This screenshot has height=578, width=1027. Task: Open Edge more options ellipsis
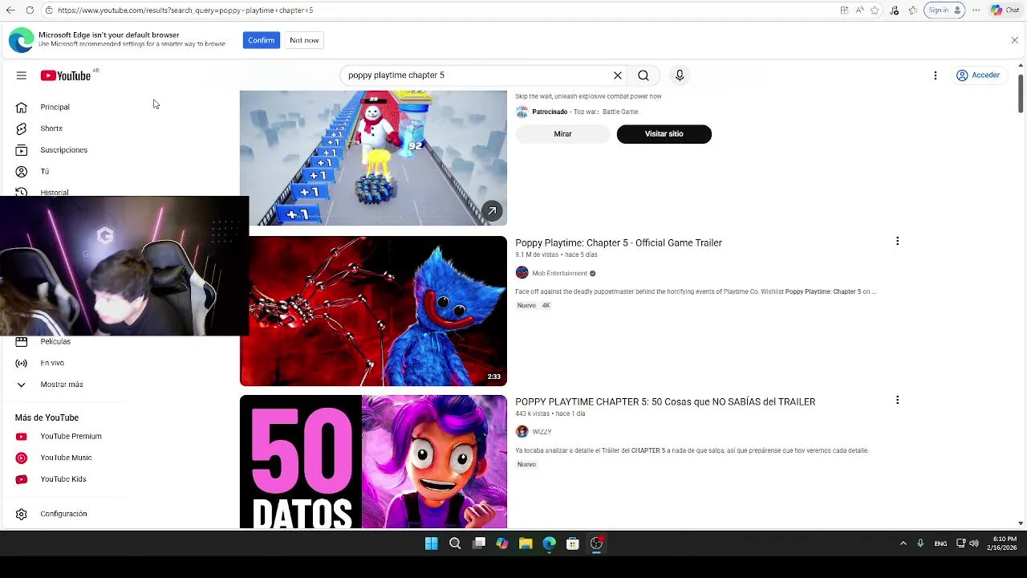point(976,10)
